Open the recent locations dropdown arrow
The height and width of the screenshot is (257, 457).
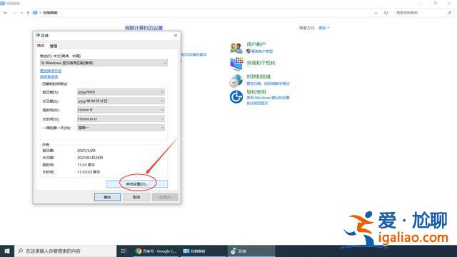(x=21, y=13)
